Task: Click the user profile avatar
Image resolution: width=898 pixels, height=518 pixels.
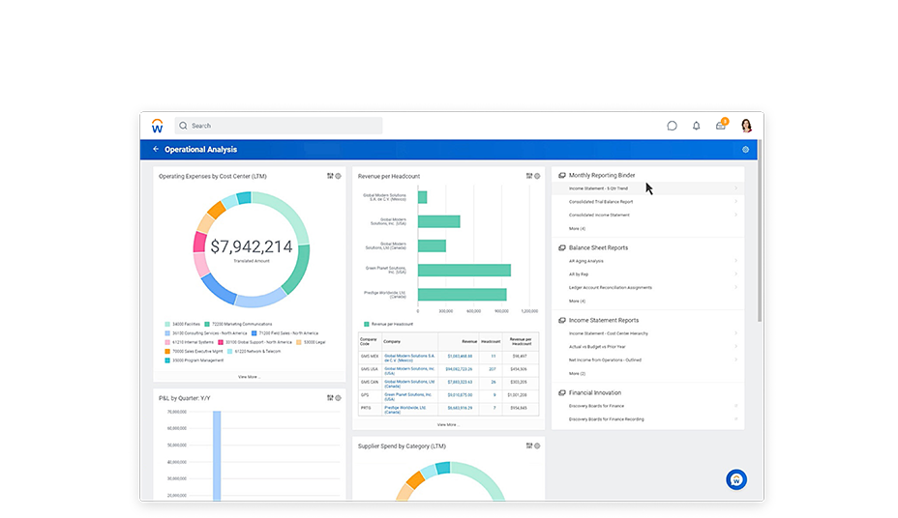Action: click(x=746, y=126)
